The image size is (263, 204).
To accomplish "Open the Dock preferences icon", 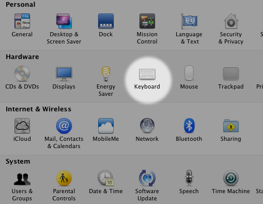I will (106, 21).
